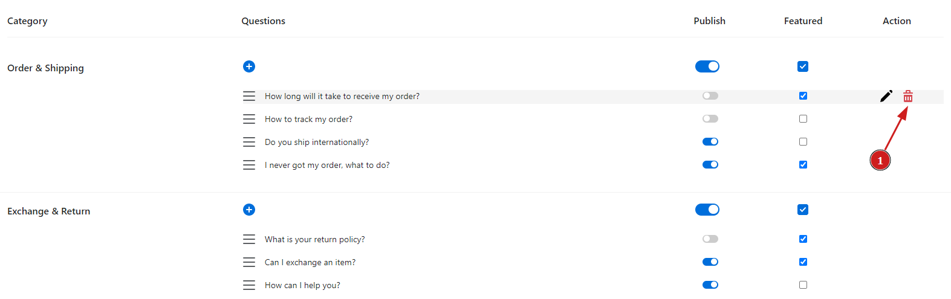Disable publish toggle for Order & Shipping category
The width and height of the screenshot is (951, 299).
coord(707,66)
